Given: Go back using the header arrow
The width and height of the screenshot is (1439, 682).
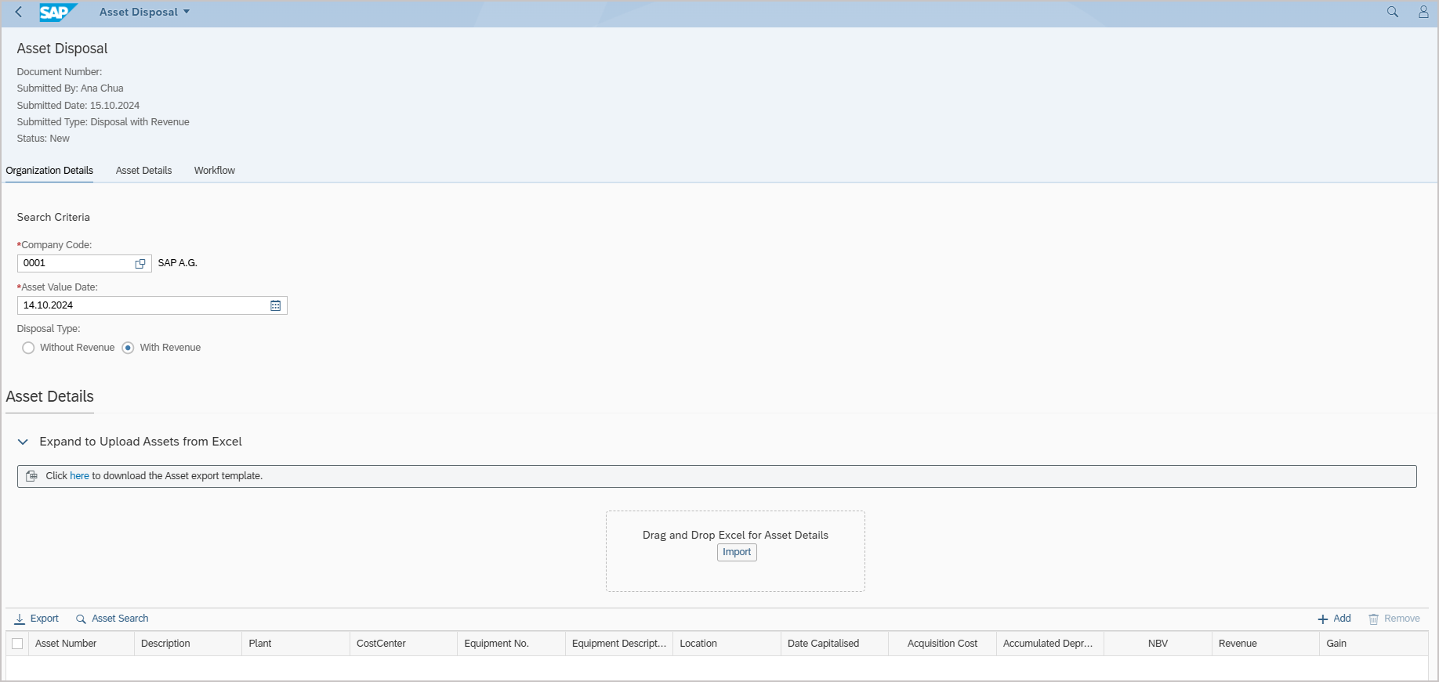Looking at the screenshot, I should pos(19,12).
